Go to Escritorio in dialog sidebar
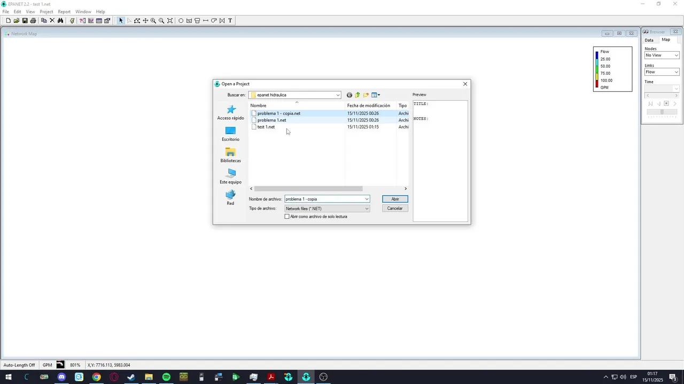The height and width of the screenshot is (384, 684). click(x=230, y=134)
